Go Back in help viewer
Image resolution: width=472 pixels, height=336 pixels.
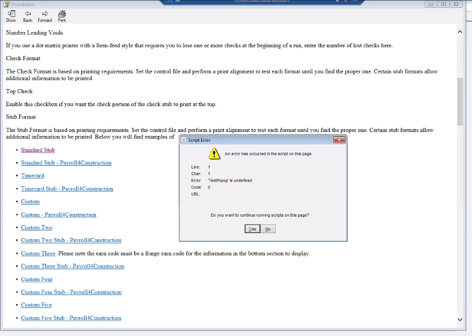[x=28, y=16]
